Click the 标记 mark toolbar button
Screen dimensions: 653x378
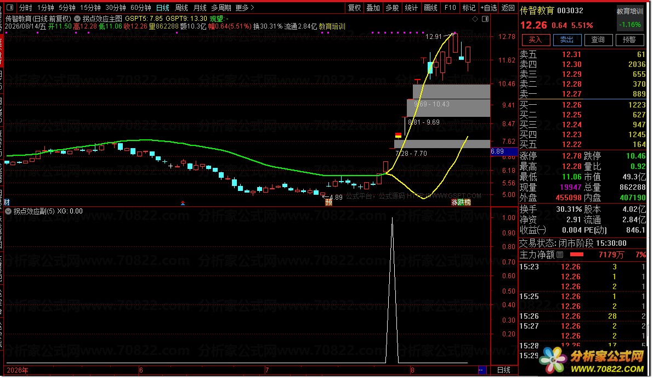(469, 8)
